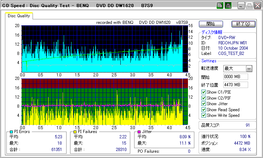263x158 pixels.
Task: Click the 終了(X) exit button
Action: tap(243, 24)
